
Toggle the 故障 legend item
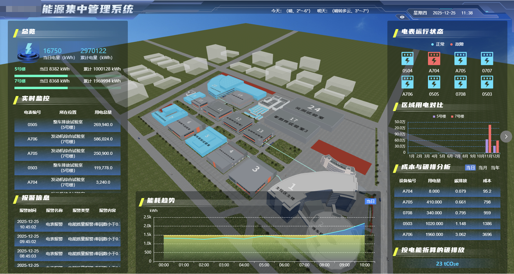[457, 44]
